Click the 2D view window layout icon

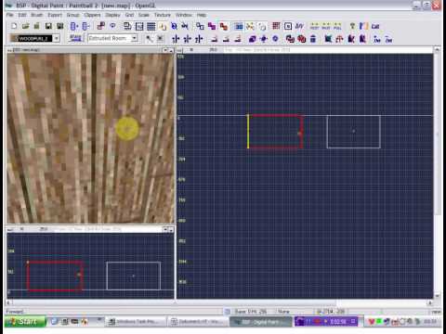pos(139,26)
